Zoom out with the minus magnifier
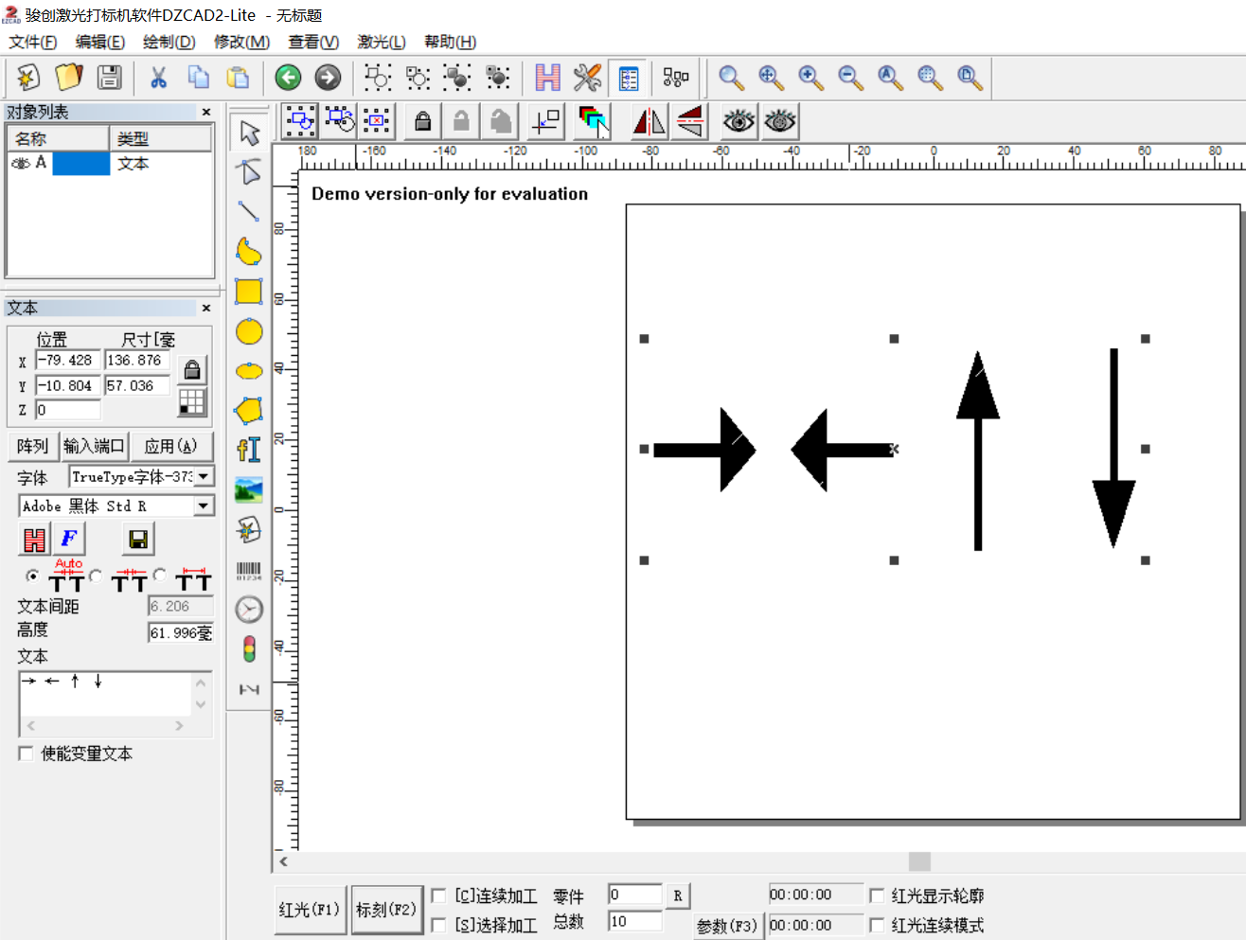Screen dimensions: 1246x940 point(850,78)
